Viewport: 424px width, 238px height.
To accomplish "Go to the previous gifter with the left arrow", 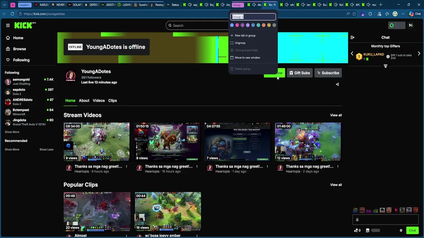I will [x=352, y=54].
